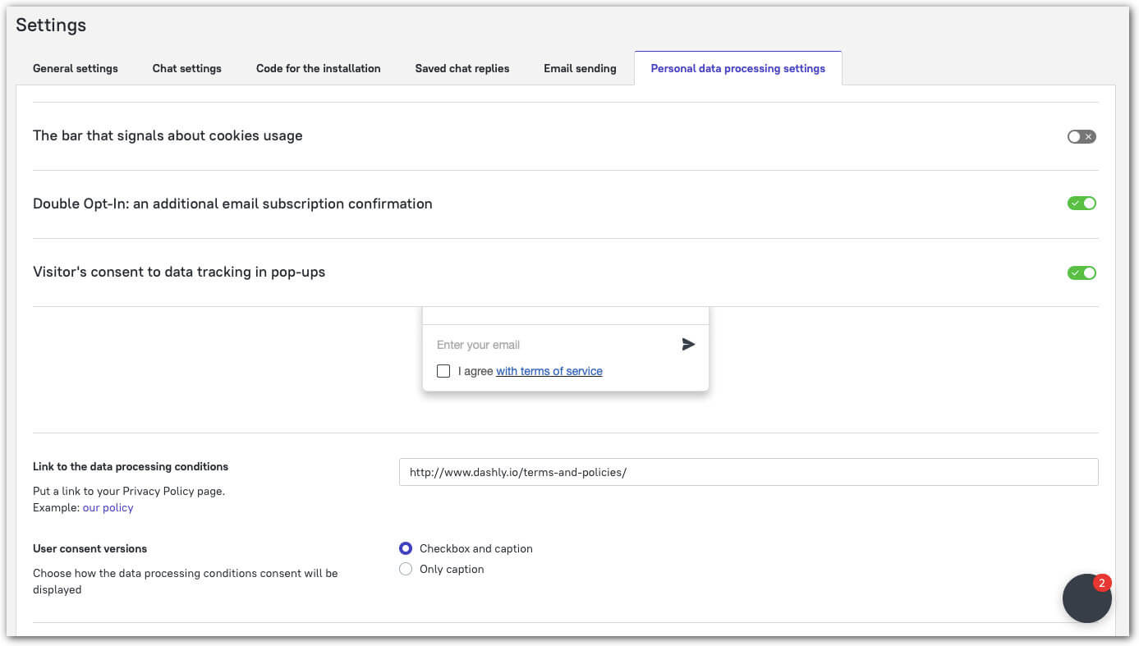This screenshot has width=1139, height=646.
Task: Click the data processing conditions URL field
Action: (748, 472)
